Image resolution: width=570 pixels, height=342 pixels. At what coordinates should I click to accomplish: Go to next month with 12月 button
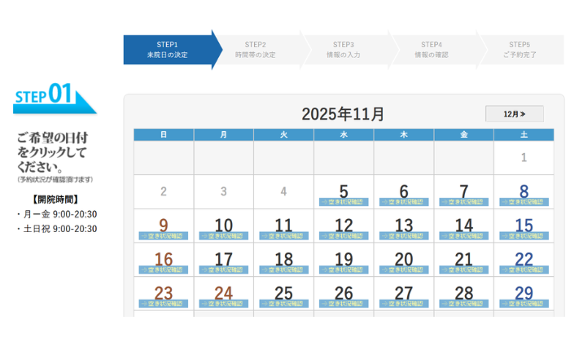[514, 114]
